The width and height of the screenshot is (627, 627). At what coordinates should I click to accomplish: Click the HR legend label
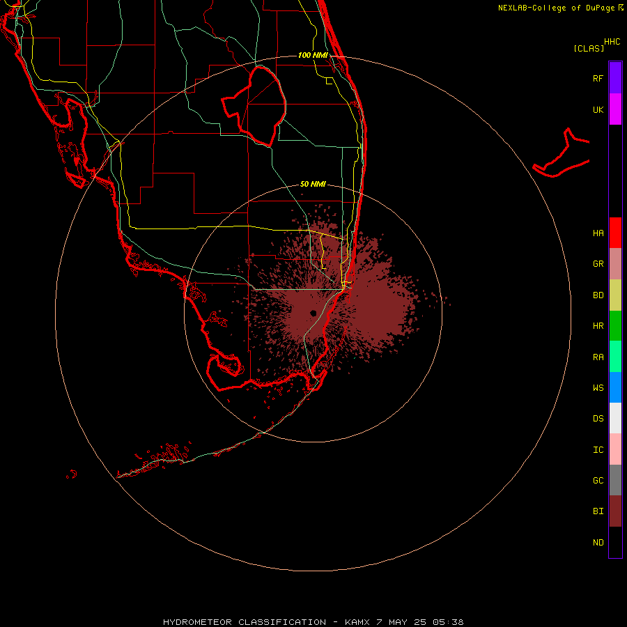(x=598, y=326)
